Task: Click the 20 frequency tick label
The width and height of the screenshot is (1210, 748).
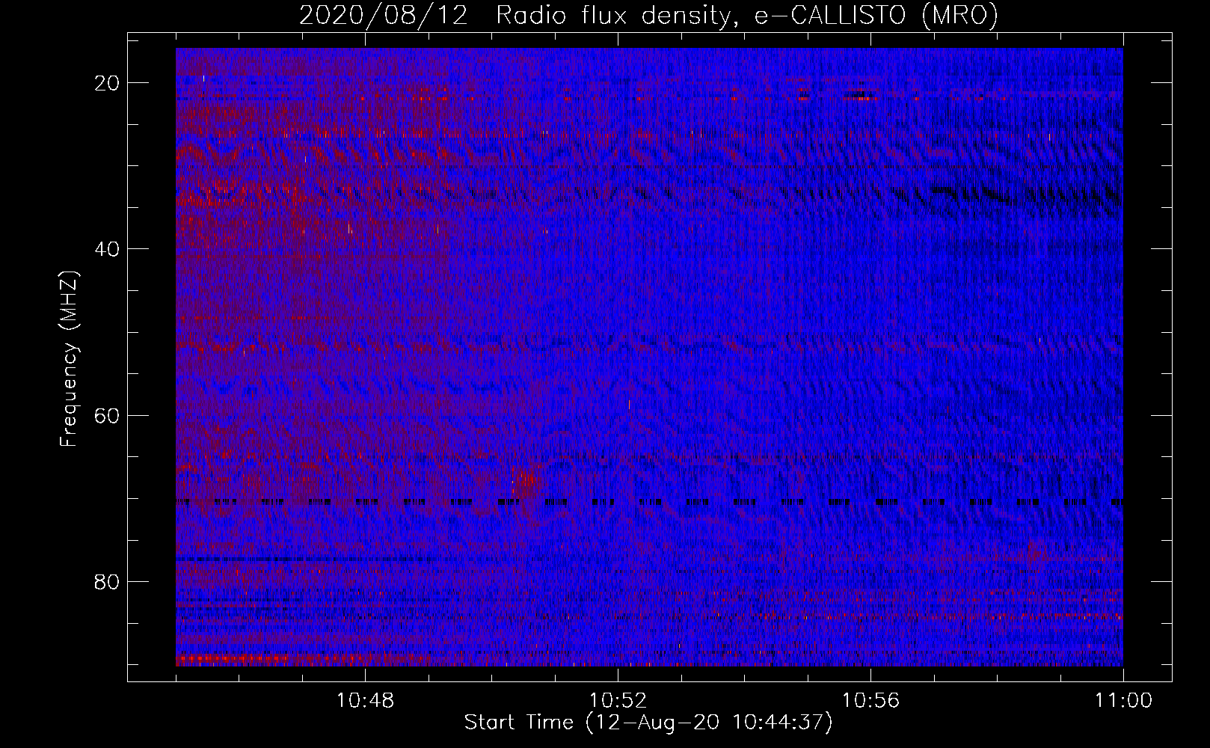Action: pos(108,83)
